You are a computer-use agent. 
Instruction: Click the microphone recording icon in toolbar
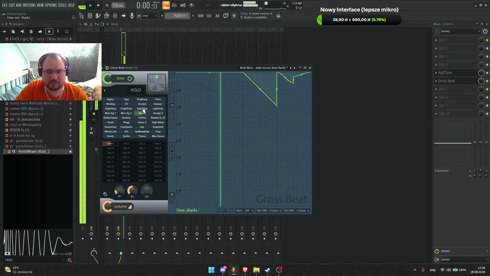click(x=132, y=16)
